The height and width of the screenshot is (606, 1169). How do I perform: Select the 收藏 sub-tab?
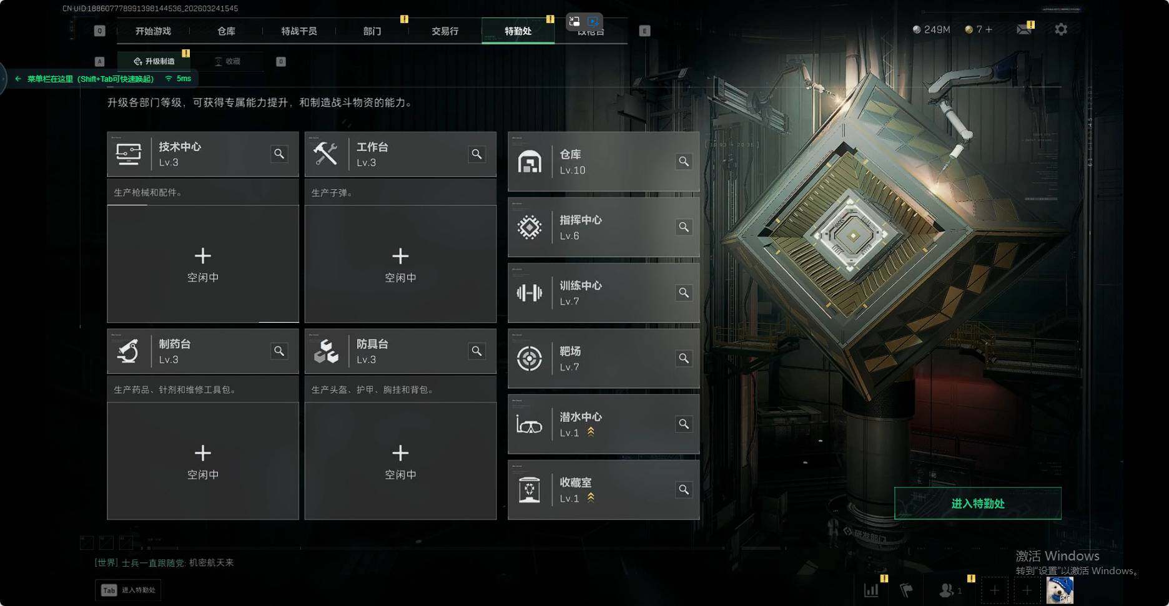(227, 61)
